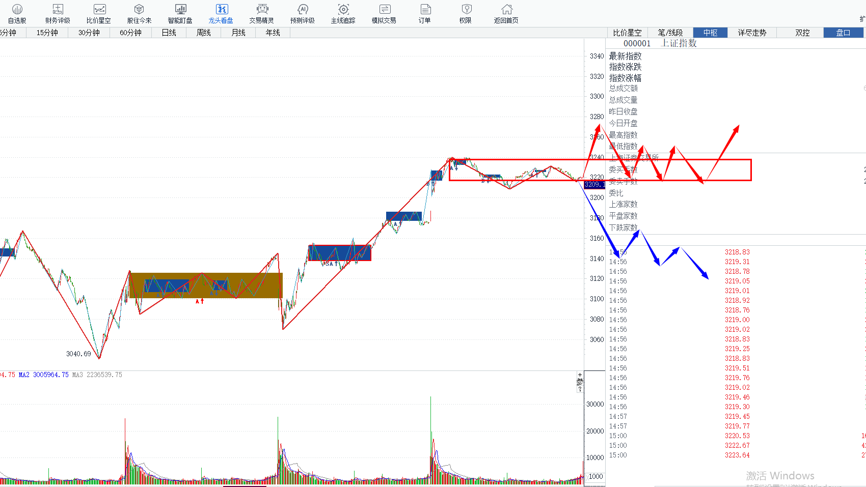The image size is (866, 487).
Task: Toggle the 中枢 overlay button
Action: [x=710, y=33]
